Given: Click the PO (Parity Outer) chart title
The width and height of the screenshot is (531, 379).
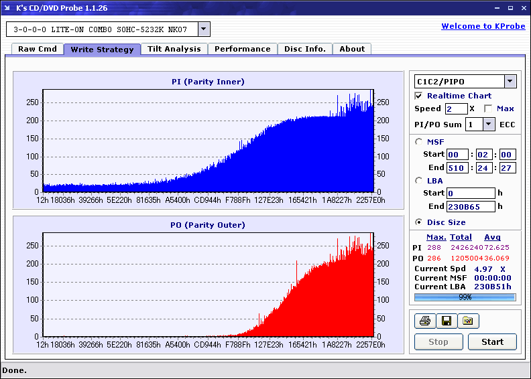Looking at the screenshot, I should (208, 225).
